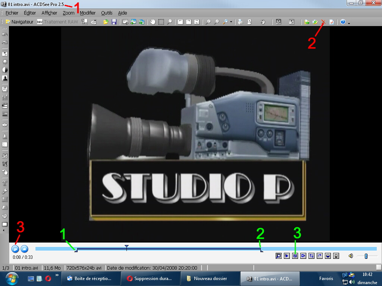Click the Traitement RAW toolbar button

[x=57, y=22]
